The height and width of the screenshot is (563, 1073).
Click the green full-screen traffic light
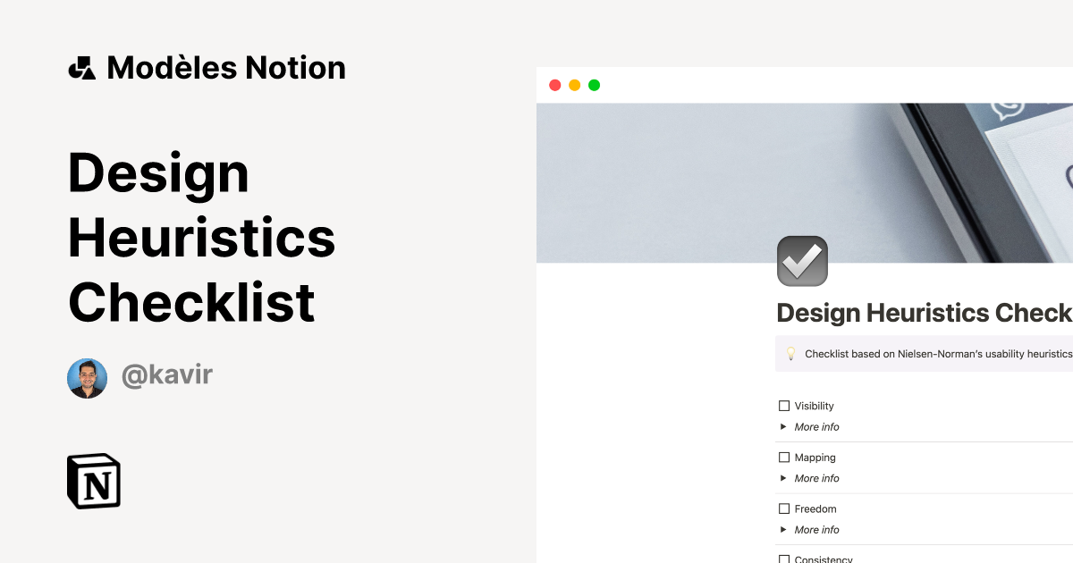[594, 84]
